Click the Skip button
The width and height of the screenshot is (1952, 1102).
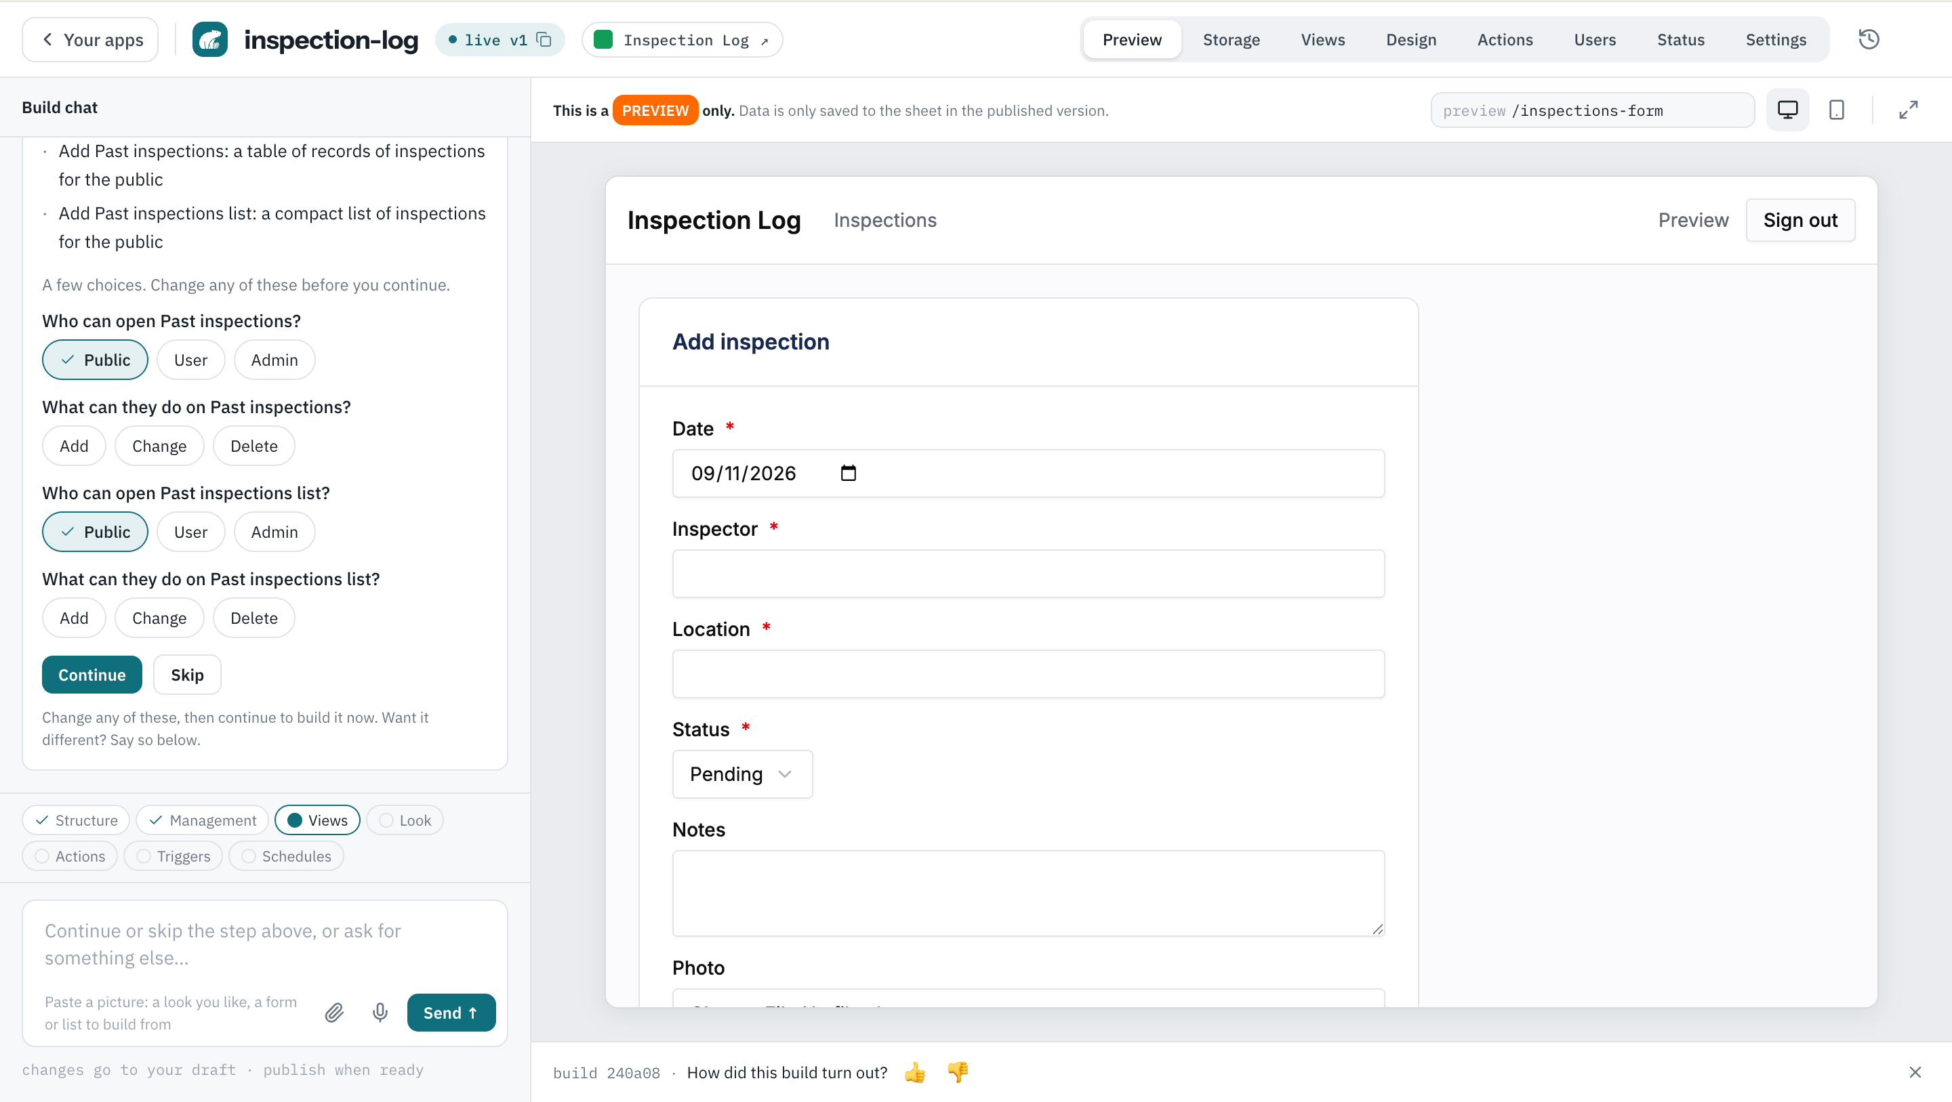(187, 675)
